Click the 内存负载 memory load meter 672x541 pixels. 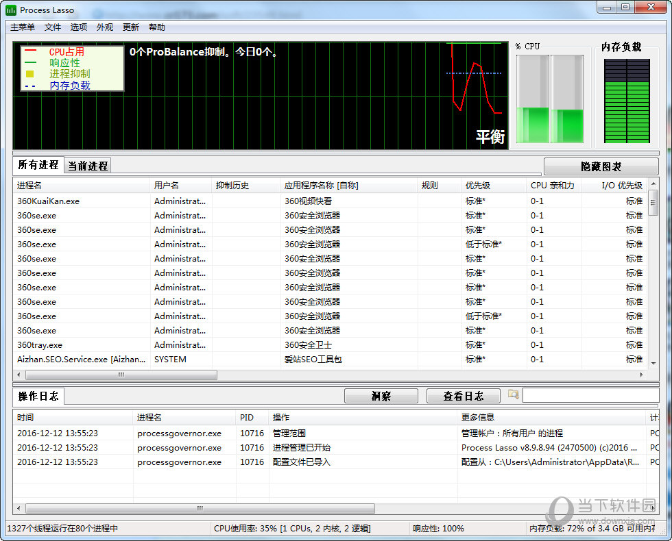(x=627, y=101)
